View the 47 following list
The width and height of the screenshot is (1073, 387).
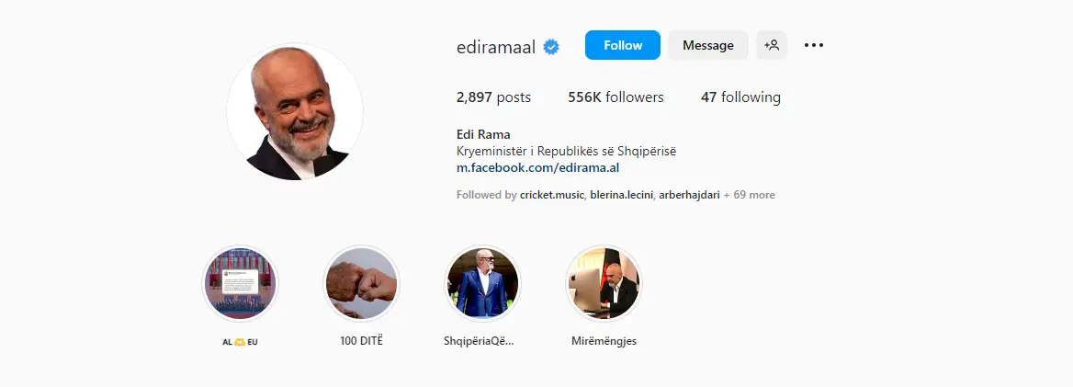click(x=740, y=97)
